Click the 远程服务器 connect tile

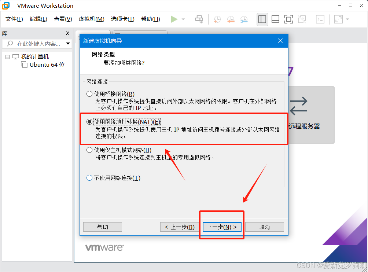pos(311,115)
